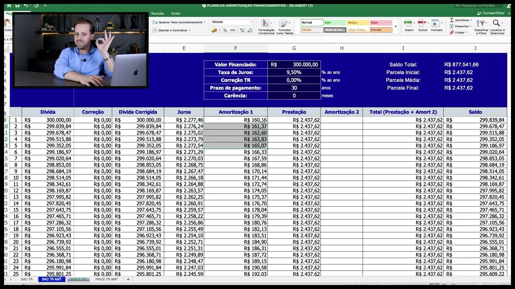515x289 pixels.
Task: Click the Pesquisar na Planilha search field
Action: click(x=479, y=6)
